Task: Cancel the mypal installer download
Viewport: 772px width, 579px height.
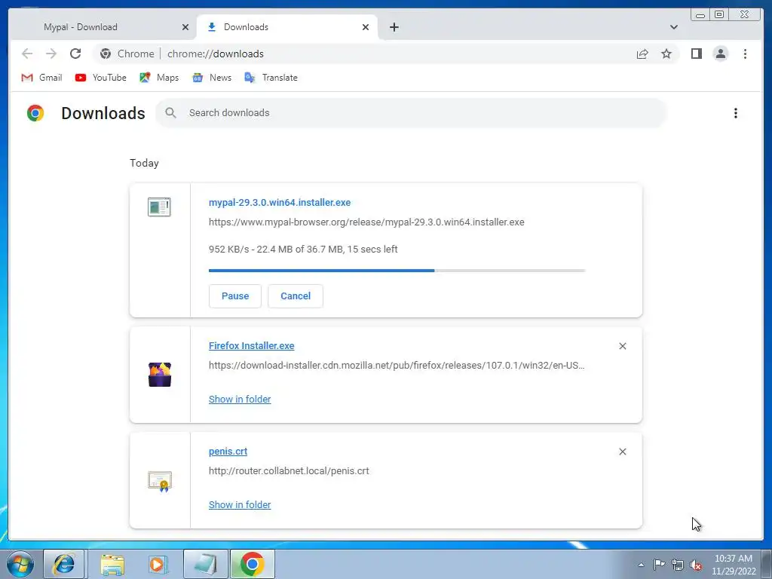Action: point(296,296)
